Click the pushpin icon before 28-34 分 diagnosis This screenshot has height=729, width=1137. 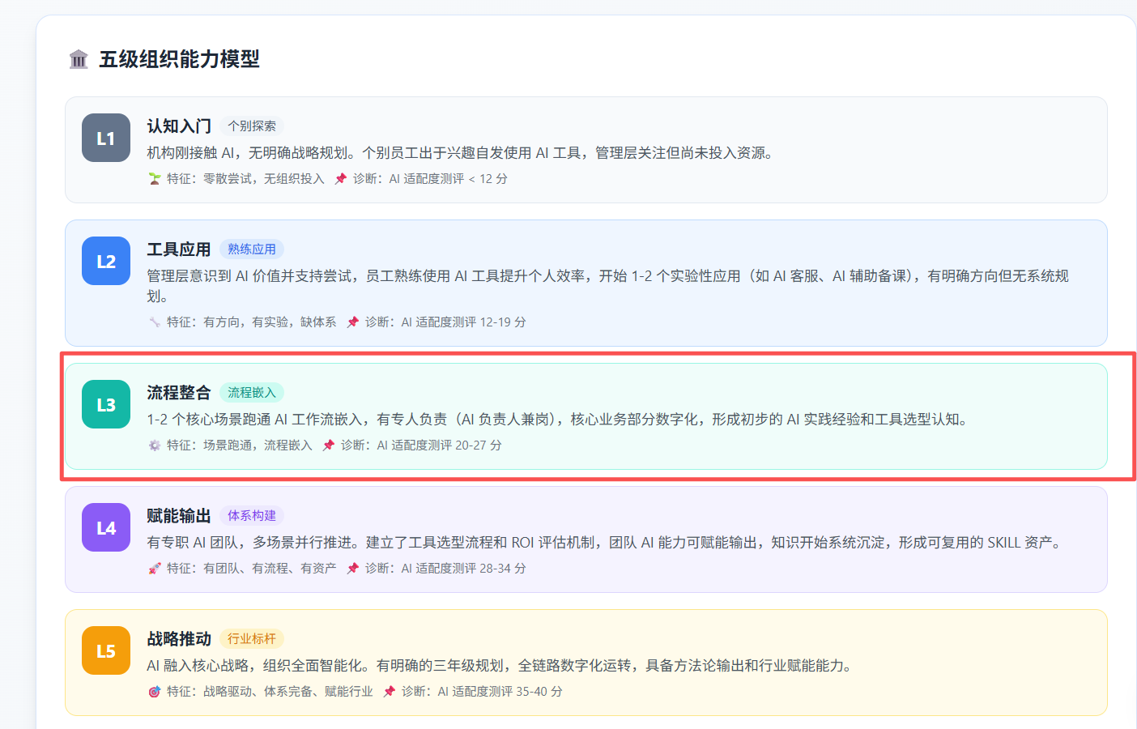point(352,568)
